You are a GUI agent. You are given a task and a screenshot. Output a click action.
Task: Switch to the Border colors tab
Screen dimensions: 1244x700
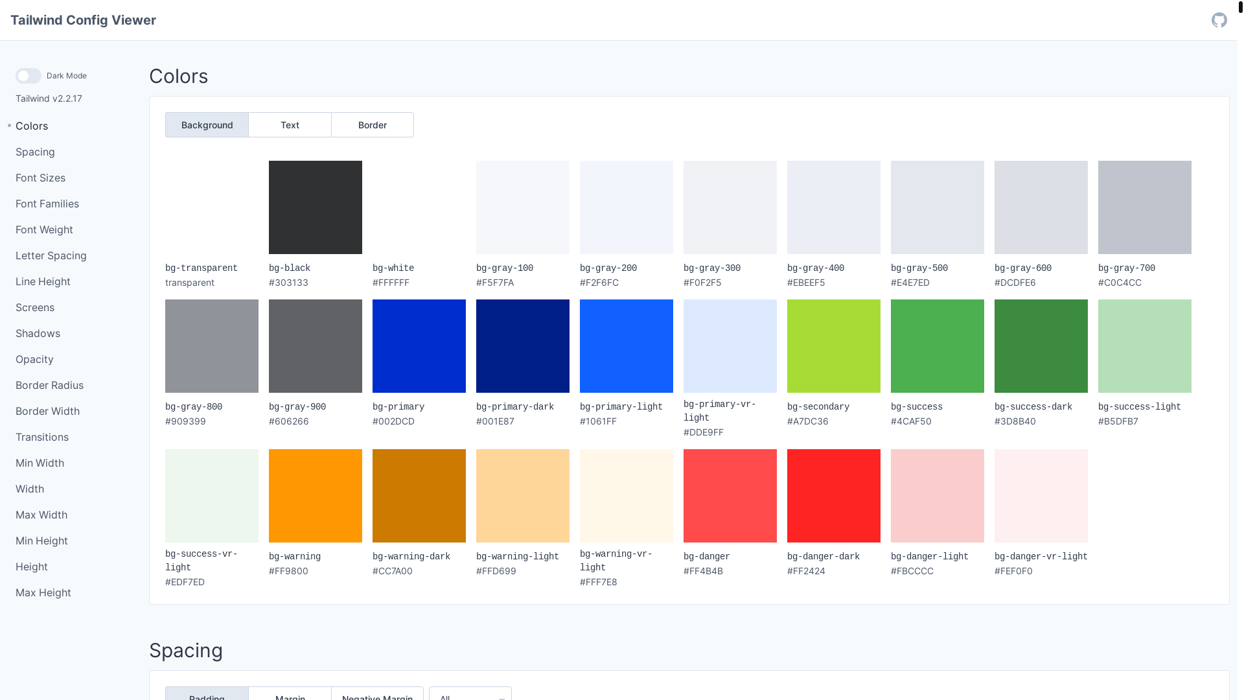[x=373, y=125]
